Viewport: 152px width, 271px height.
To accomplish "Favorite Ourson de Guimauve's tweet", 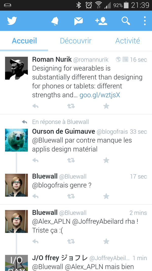I will [106, 160].
